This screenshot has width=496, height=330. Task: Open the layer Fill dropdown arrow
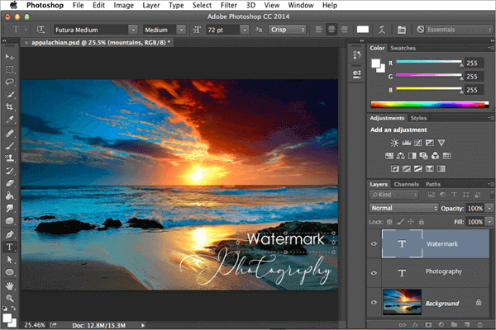489,222
